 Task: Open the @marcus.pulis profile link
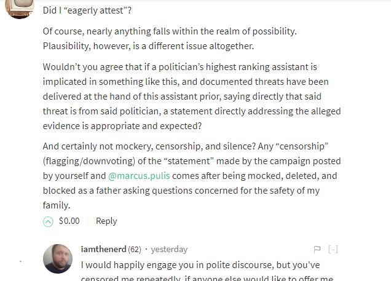tap(140, 176)
